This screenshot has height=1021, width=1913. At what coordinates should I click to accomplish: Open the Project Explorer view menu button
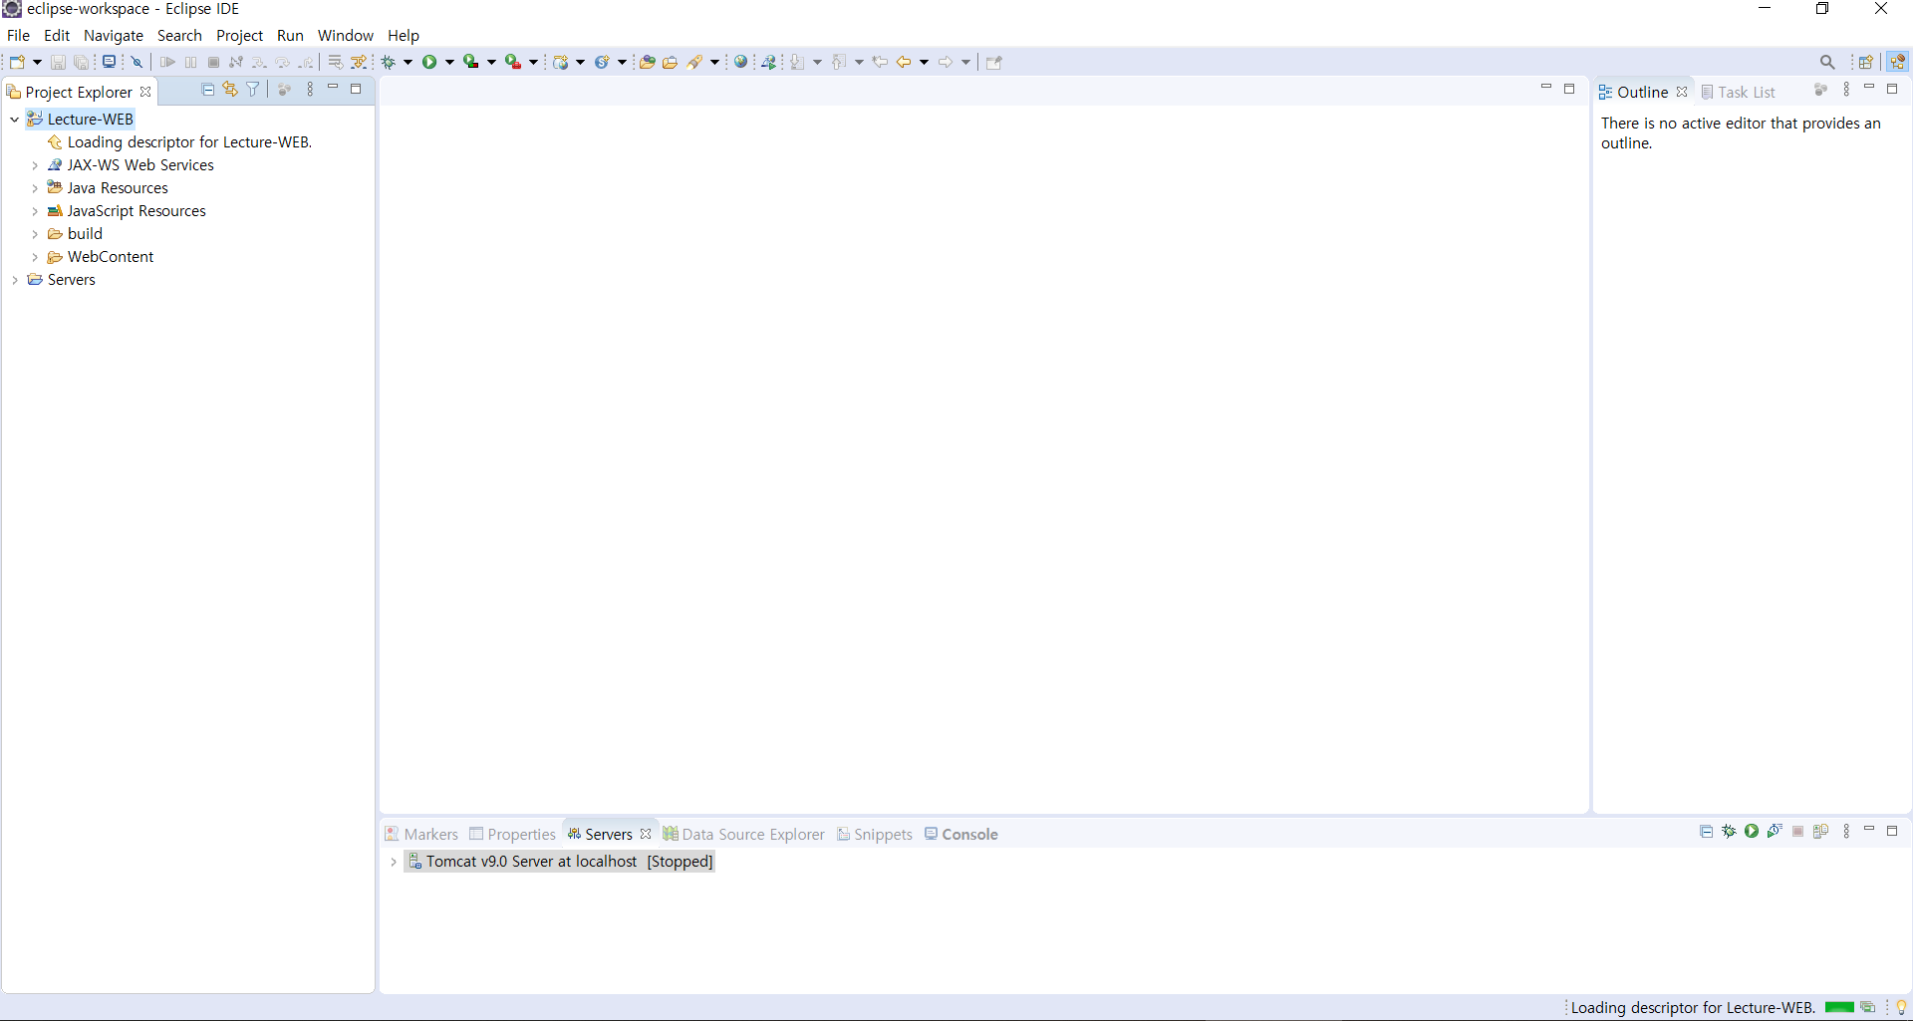(310, 90)
